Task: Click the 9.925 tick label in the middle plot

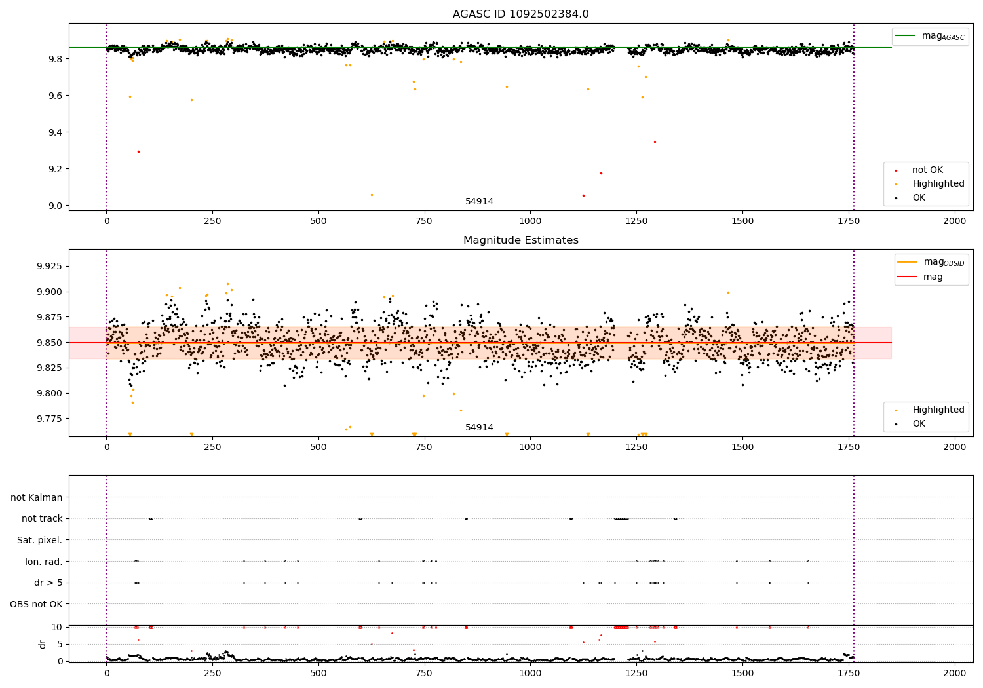Action: (50, 267)
